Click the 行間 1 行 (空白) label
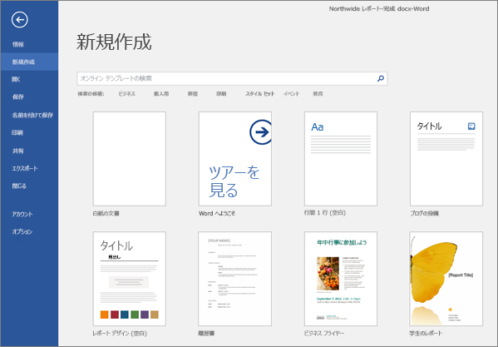Image resolution: width=498 pixels, height=347 pixels. click(325, 213)
